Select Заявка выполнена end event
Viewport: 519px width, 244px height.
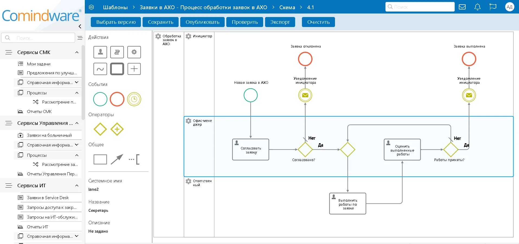(469, 59)
